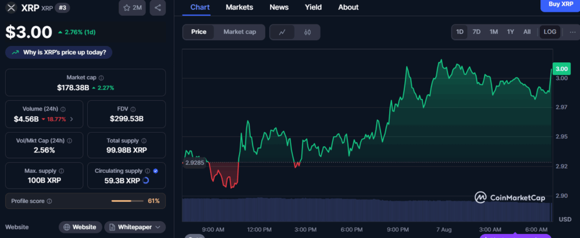Viewport: 580px width, 238px height.
Task: Click the XRP logo icon
Action: [12, 8]
